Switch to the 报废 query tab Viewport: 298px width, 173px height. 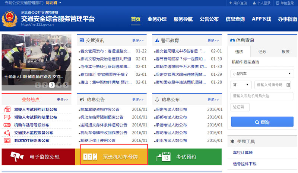285,52
